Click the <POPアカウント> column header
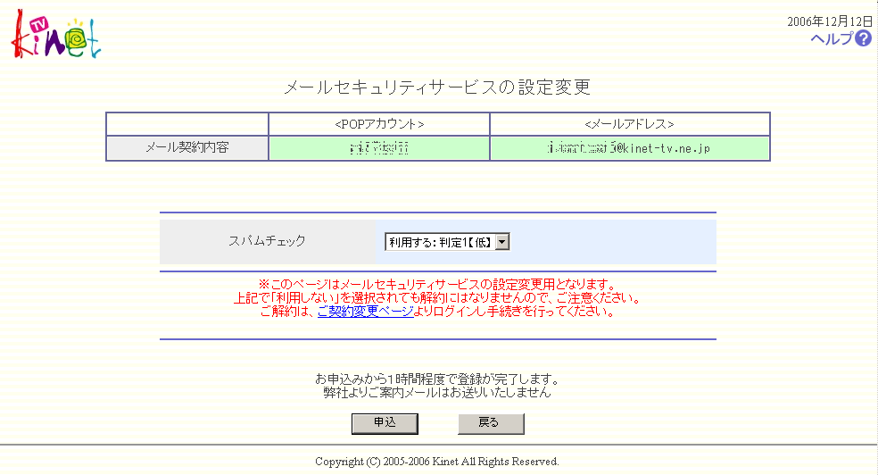 (378, 124)
